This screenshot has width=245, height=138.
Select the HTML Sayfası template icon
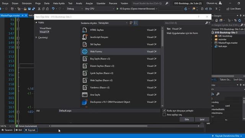pos(85,30)
